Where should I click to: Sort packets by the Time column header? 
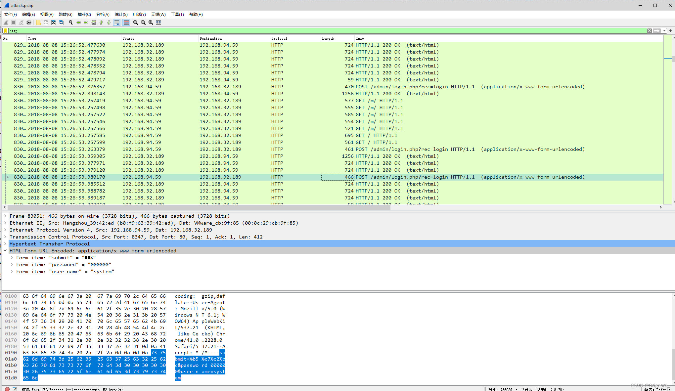point(74,38)
